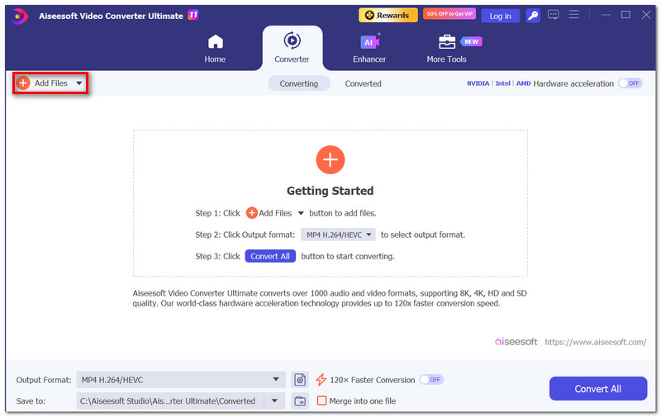Click the NVIDIA label
The height and width of the screenshot is (417, 661).
478,83
